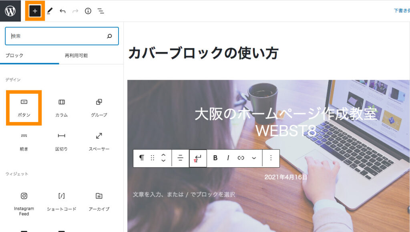The height and width of the screenshot is (232, 410).
Task: Focus the 検索 block search field
Action: (x=62, y=36)
